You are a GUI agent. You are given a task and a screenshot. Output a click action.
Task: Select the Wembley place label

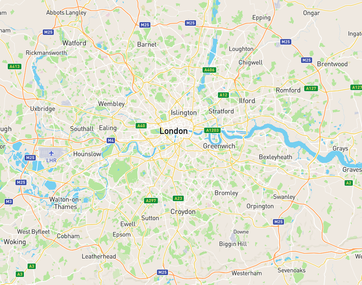tap(112, 104)
